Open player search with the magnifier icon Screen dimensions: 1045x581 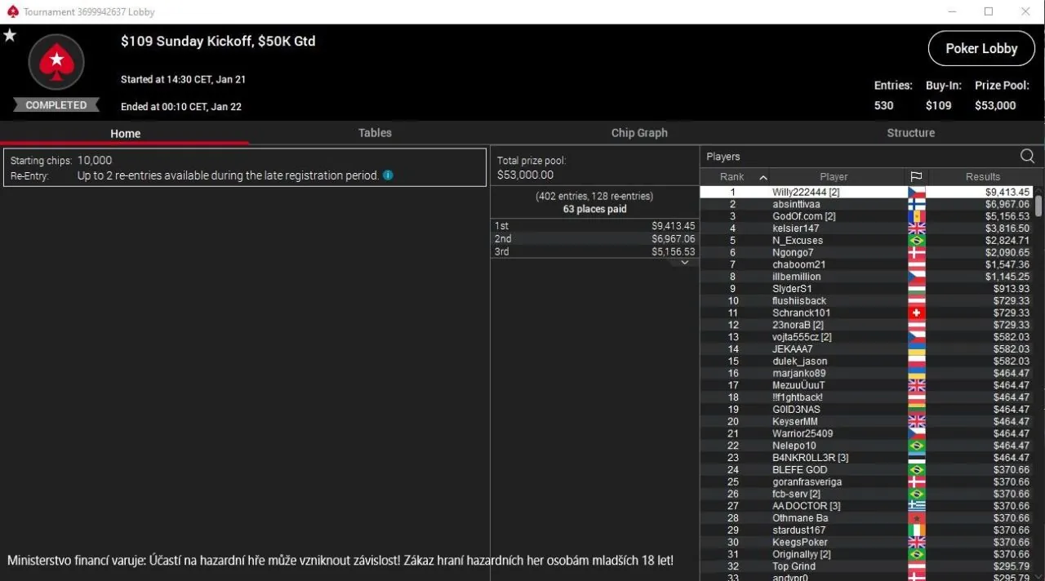1027,157
